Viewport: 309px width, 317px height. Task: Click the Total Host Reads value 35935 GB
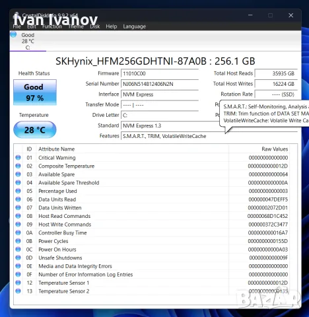(x=276, y=73)
